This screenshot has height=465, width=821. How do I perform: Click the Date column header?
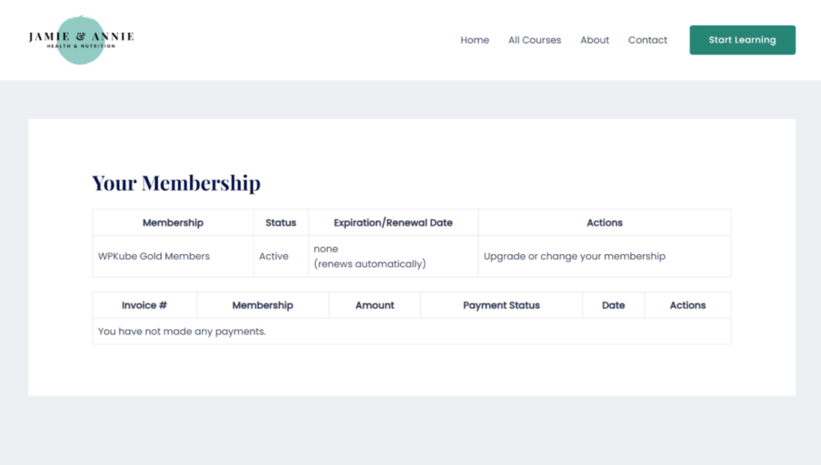click(x=613, y=305)
